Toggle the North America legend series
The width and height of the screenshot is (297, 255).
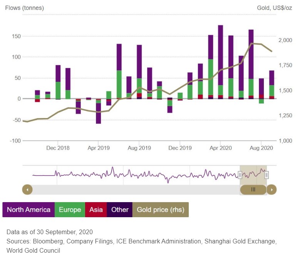pyautogui.click(x=29, y=210)
